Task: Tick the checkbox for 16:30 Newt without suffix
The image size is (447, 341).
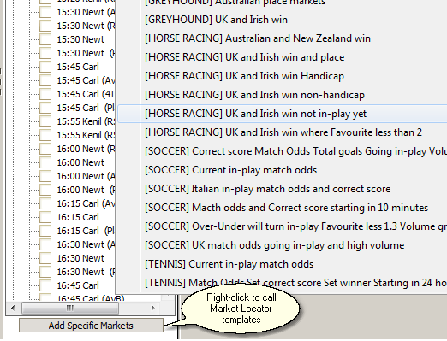Action: [x=45, y=258]
